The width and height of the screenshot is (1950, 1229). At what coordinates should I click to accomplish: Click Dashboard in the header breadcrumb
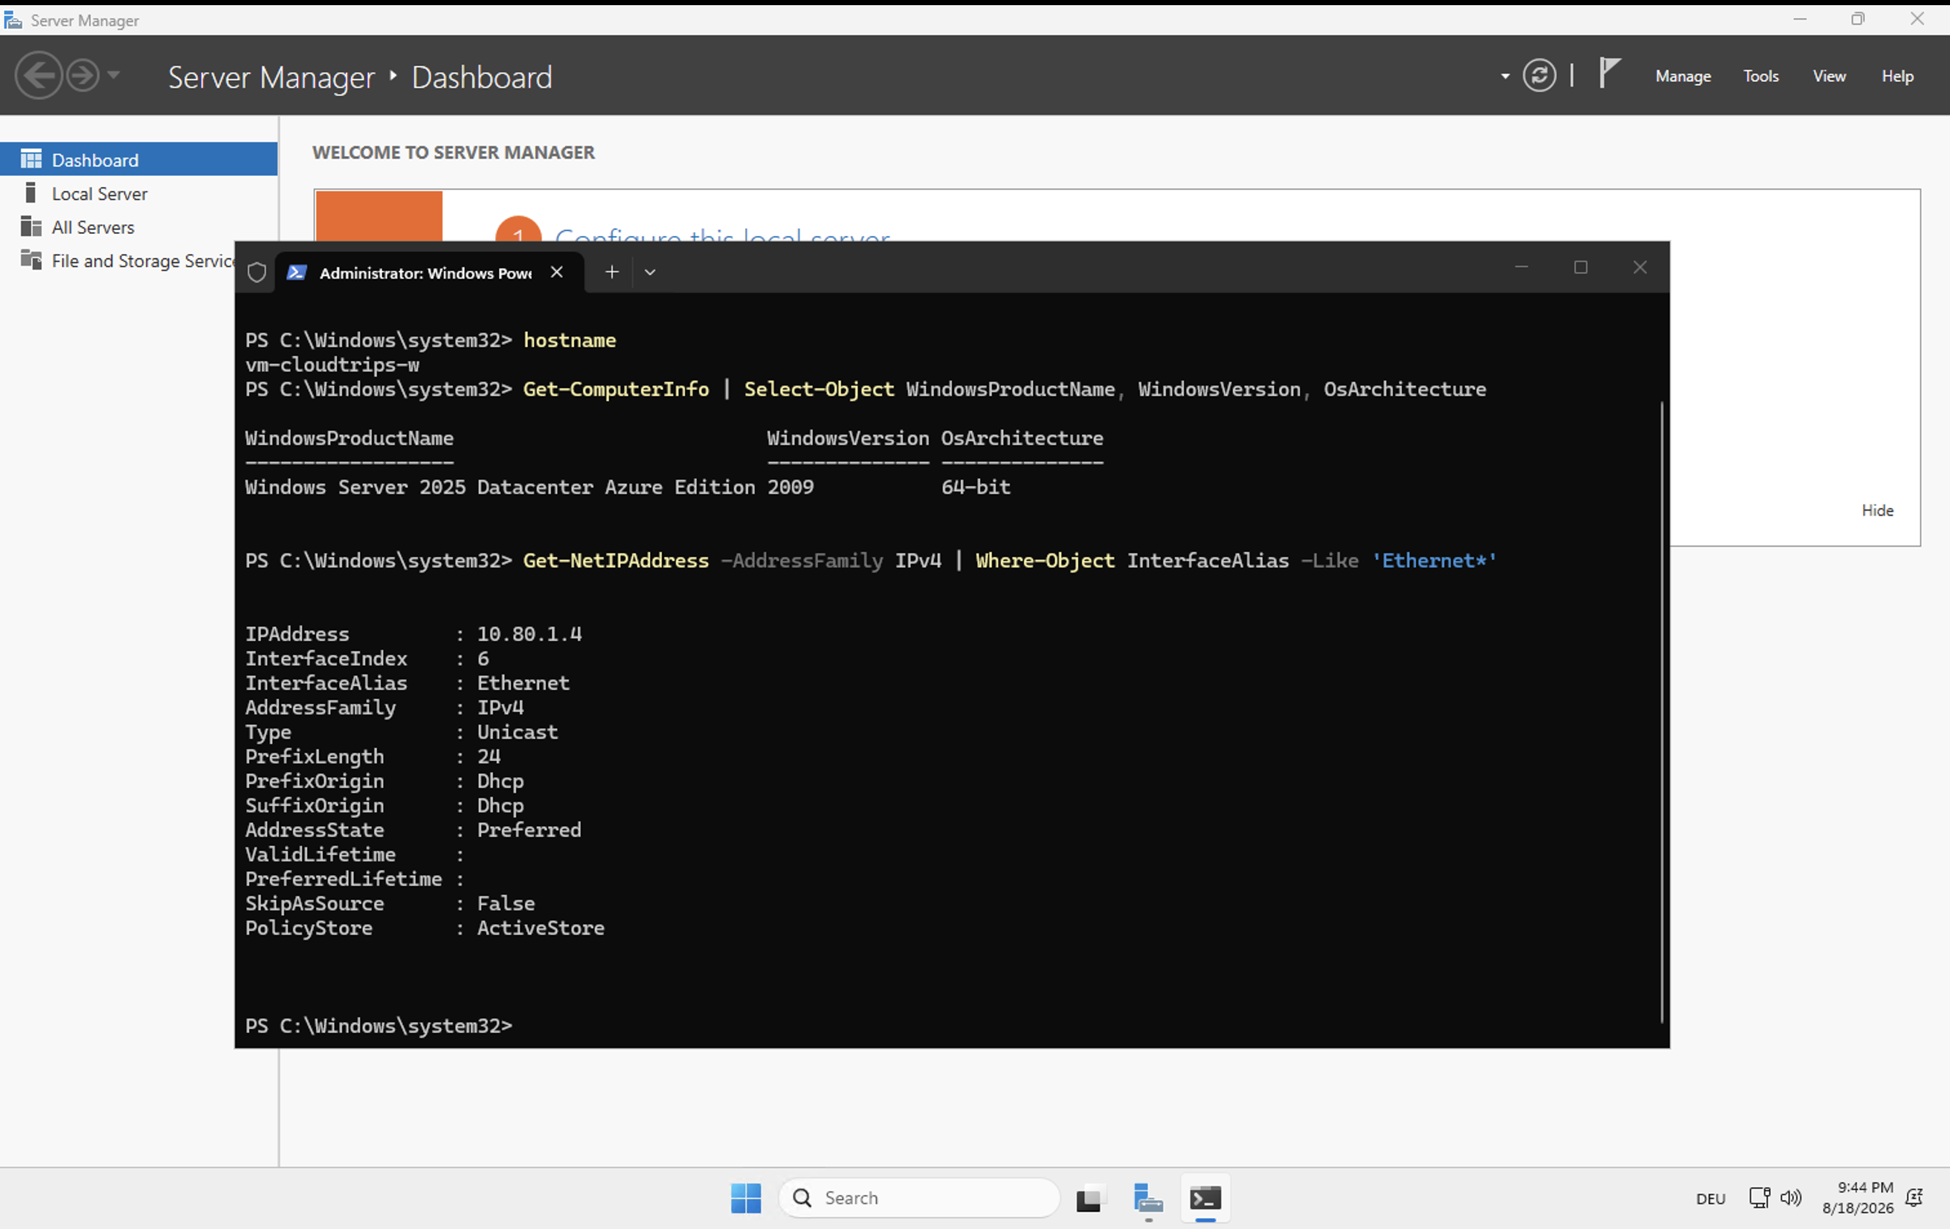point(482,78)
